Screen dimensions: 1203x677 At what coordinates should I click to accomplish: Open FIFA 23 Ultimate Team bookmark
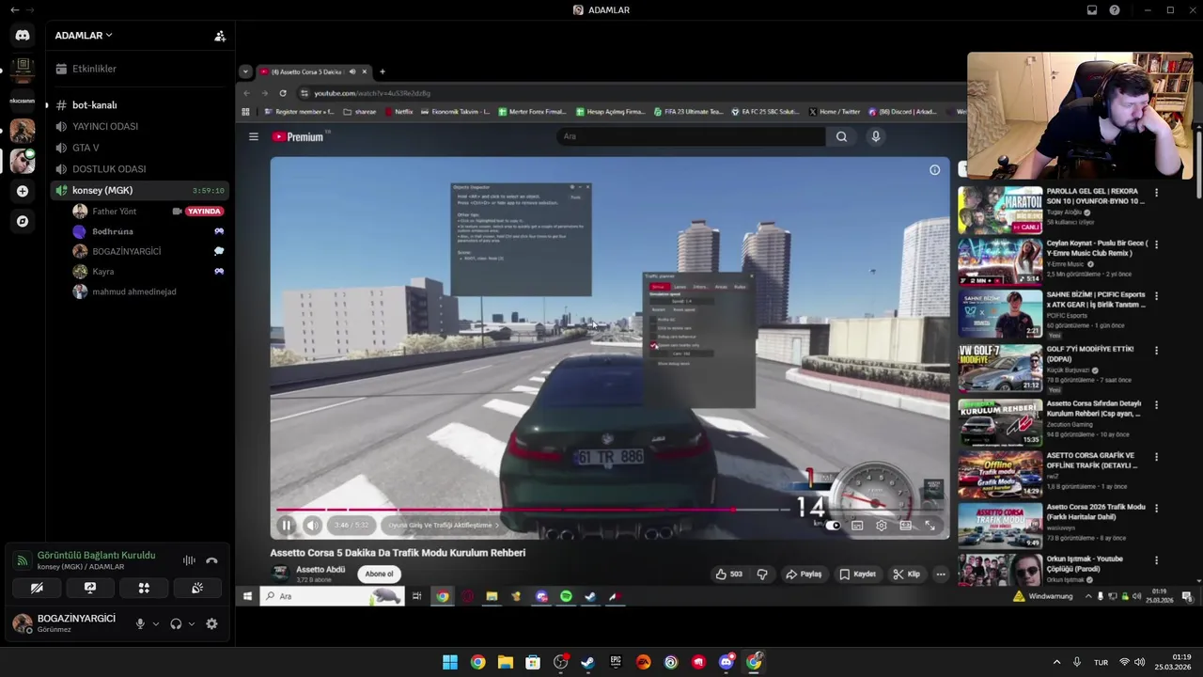coord(688,112)
